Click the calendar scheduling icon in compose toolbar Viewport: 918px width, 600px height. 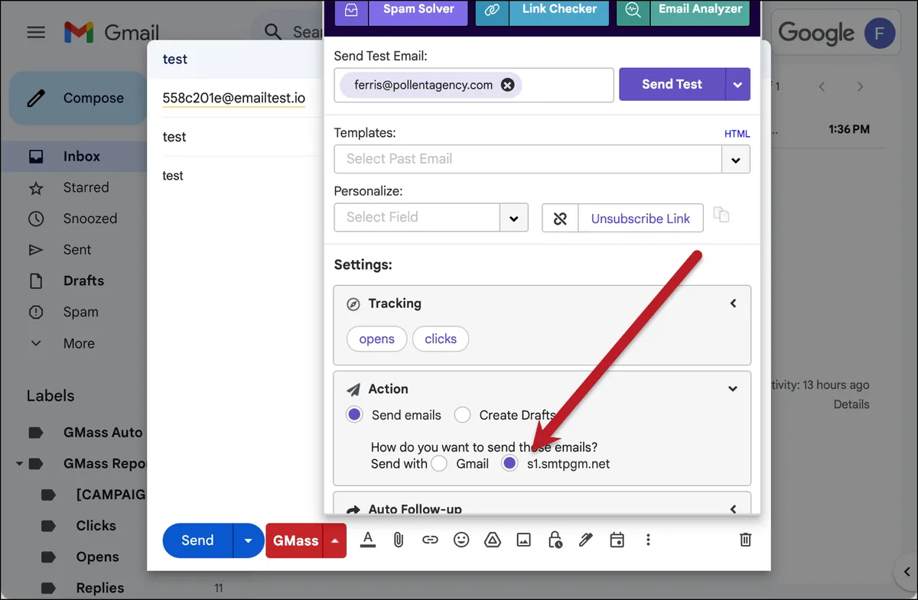point(617,540)
